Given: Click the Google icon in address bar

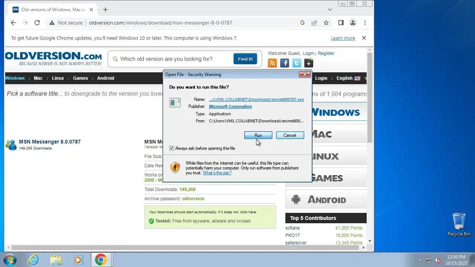Looking at the screenshot, I should [302, 23].
